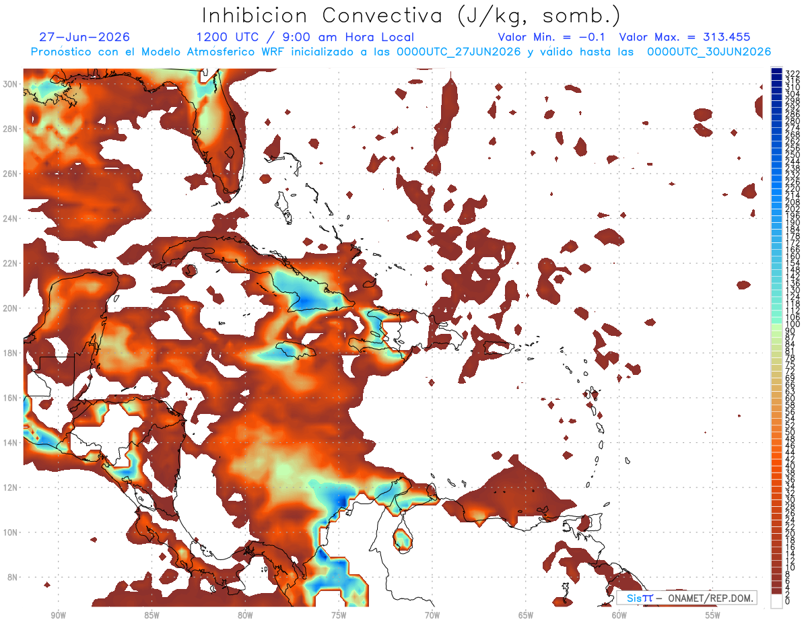Click the time '1200 UTC / 9:00 am Hora Local'
The height and width of the screenshot is (624, 808).
coord(305,38)
